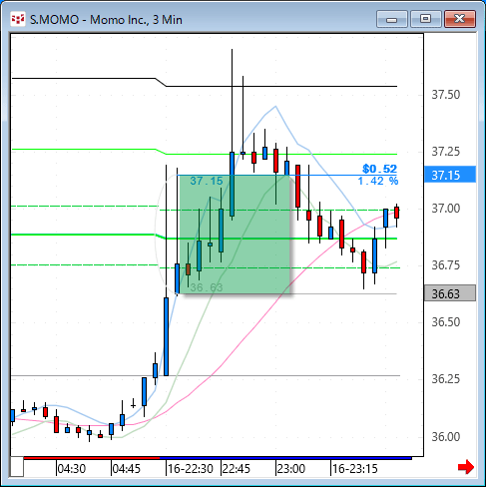Click the S.MOMO chart application icon
The height and width of the screenshot is (487, 486).
coord(18,19)
